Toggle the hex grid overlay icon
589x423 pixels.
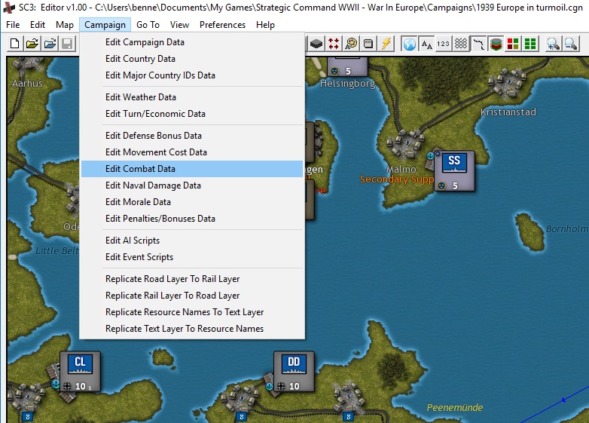[x=461, y=44]
